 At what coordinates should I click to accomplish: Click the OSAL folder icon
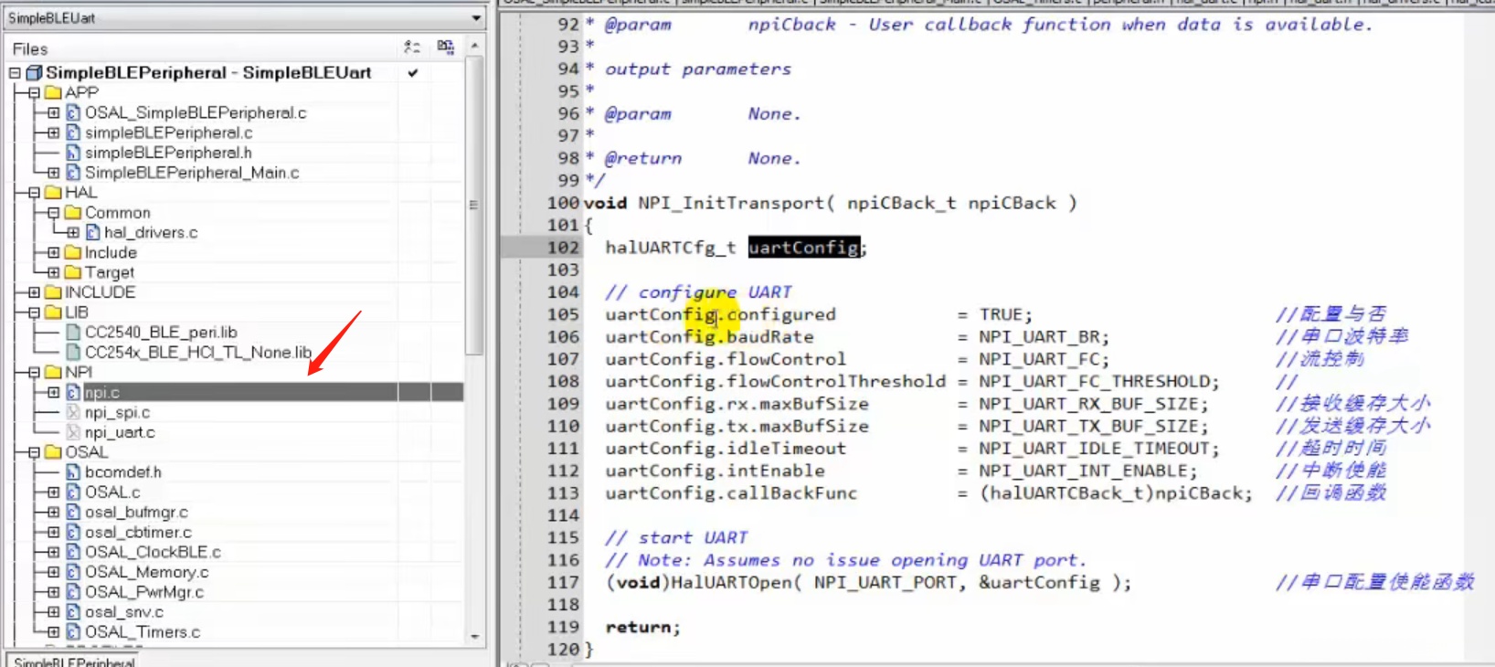click(x=54, y=452)
